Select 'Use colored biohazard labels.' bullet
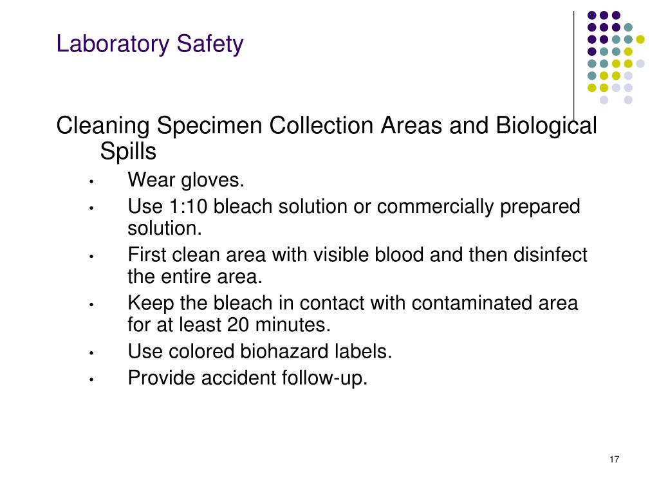 click(260, 351)
